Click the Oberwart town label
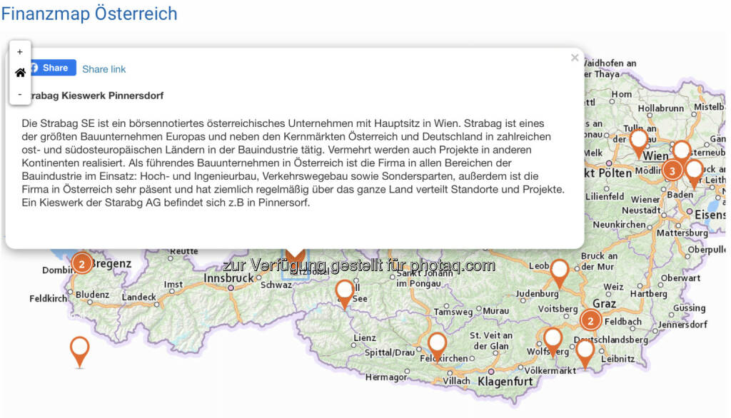Screen dimensions: 731x418 (680, 277)
